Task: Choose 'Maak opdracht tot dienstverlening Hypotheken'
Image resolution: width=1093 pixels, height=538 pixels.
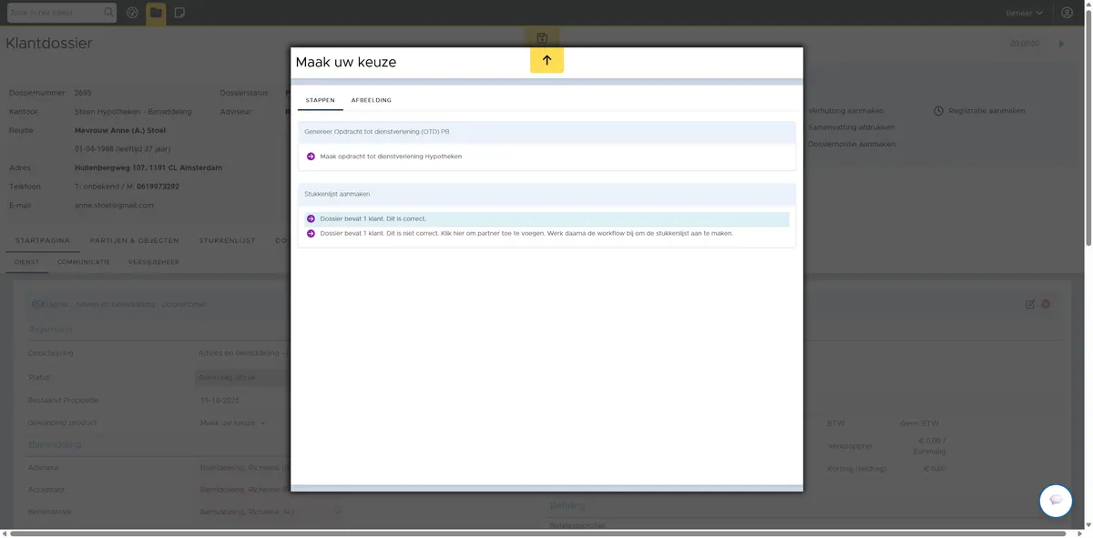Action: (x=391, y=157)
